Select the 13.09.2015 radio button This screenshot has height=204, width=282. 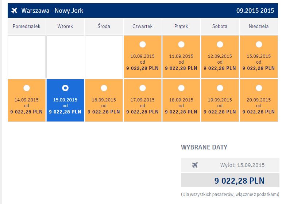click(259, 44)
